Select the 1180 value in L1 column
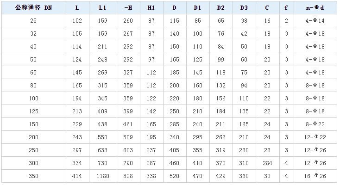340x185 pixels. (x=103, y=176)
